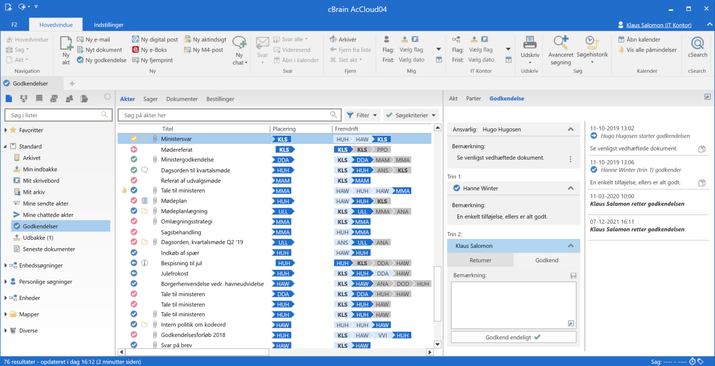
Task: Click the Godkend endeligt button
Action: click(x=513, y=337)
